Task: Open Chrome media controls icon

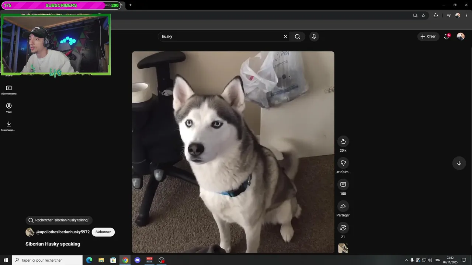Action: [x=449, y=15]
